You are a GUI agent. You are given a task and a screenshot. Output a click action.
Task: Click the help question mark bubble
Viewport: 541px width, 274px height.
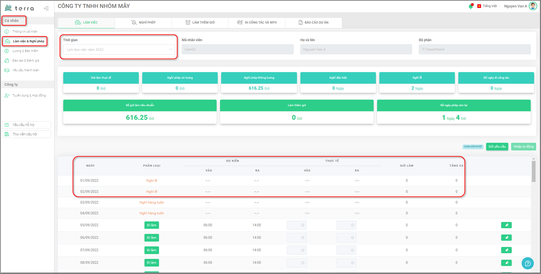click(528, 263)
